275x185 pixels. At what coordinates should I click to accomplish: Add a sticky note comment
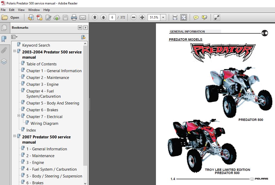(x=196, y=17)
